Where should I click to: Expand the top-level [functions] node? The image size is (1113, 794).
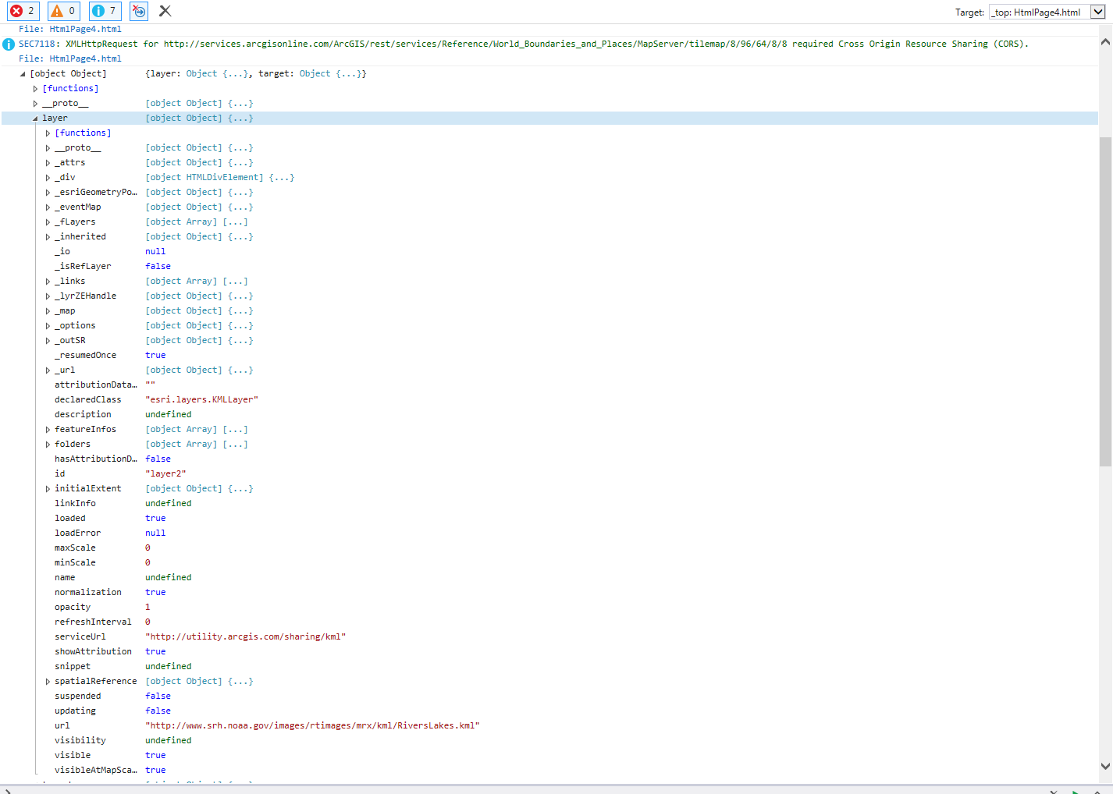click(35, 89)
